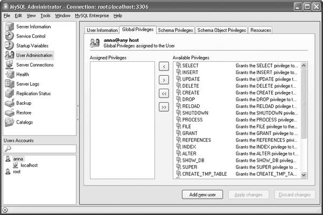
Task: Select the anna user account
Action: tap(18, 159)
